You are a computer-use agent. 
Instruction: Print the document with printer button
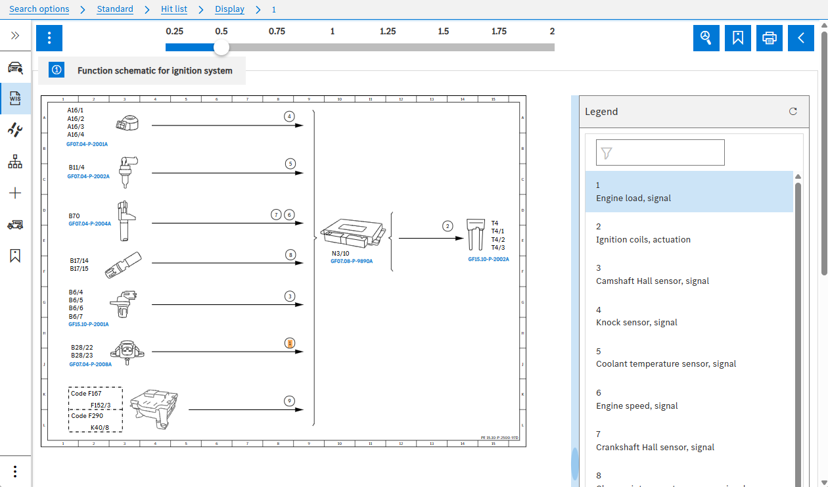[x=770, y=38]
